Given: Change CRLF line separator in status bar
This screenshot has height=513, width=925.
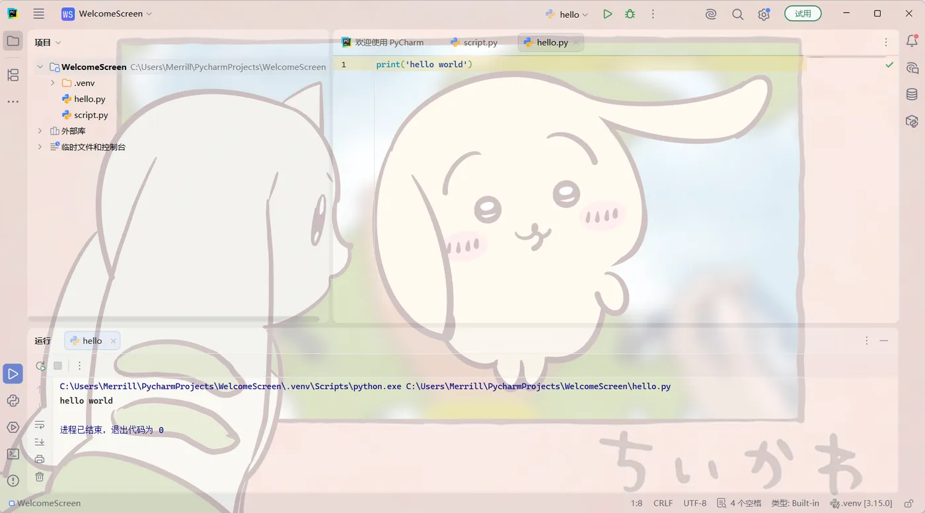Looking at the screenshot, I should click(663, 503).
